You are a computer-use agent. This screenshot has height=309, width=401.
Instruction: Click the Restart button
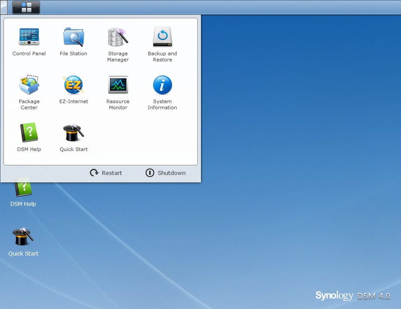click(x=106, y=173)
